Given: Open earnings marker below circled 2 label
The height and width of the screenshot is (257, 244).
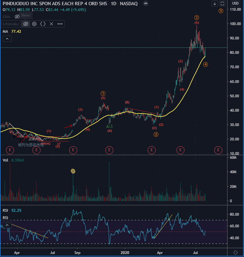Looking at the screenshot, I should click(x=152, y=150).
